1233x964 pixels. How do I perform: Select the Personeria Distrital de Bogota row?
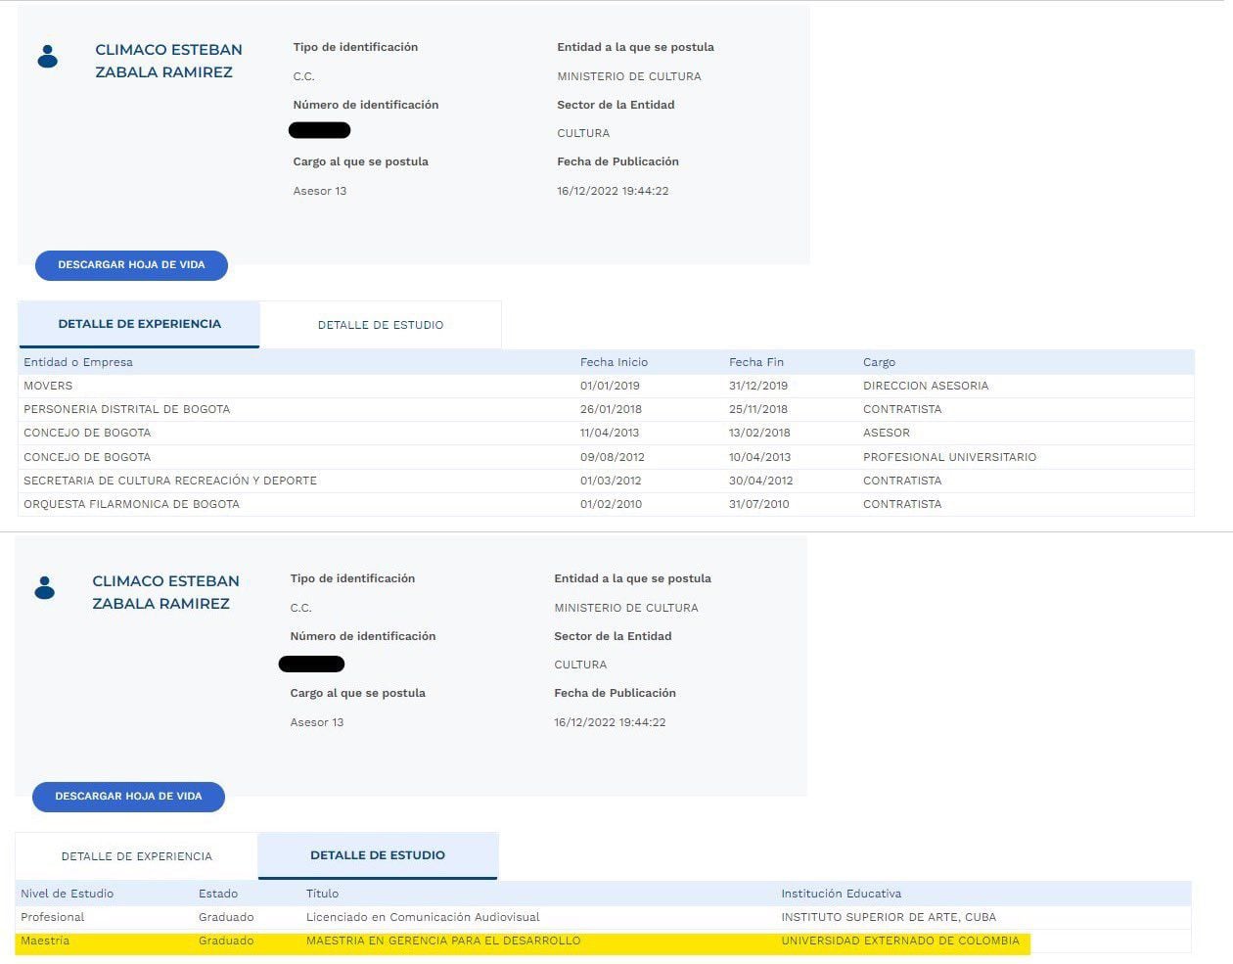(126, 409)
